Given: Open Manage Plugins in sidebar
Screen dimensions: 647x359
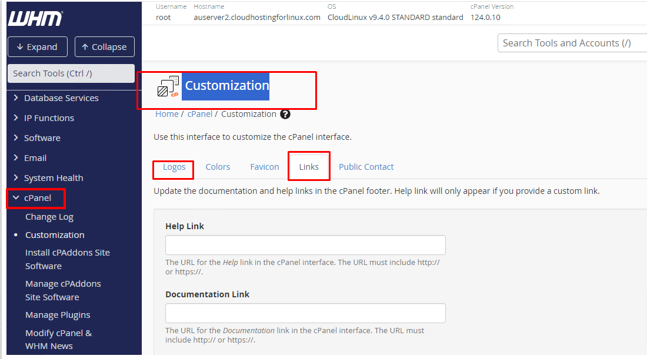Looking at the screenshot, I should (58, 315).
